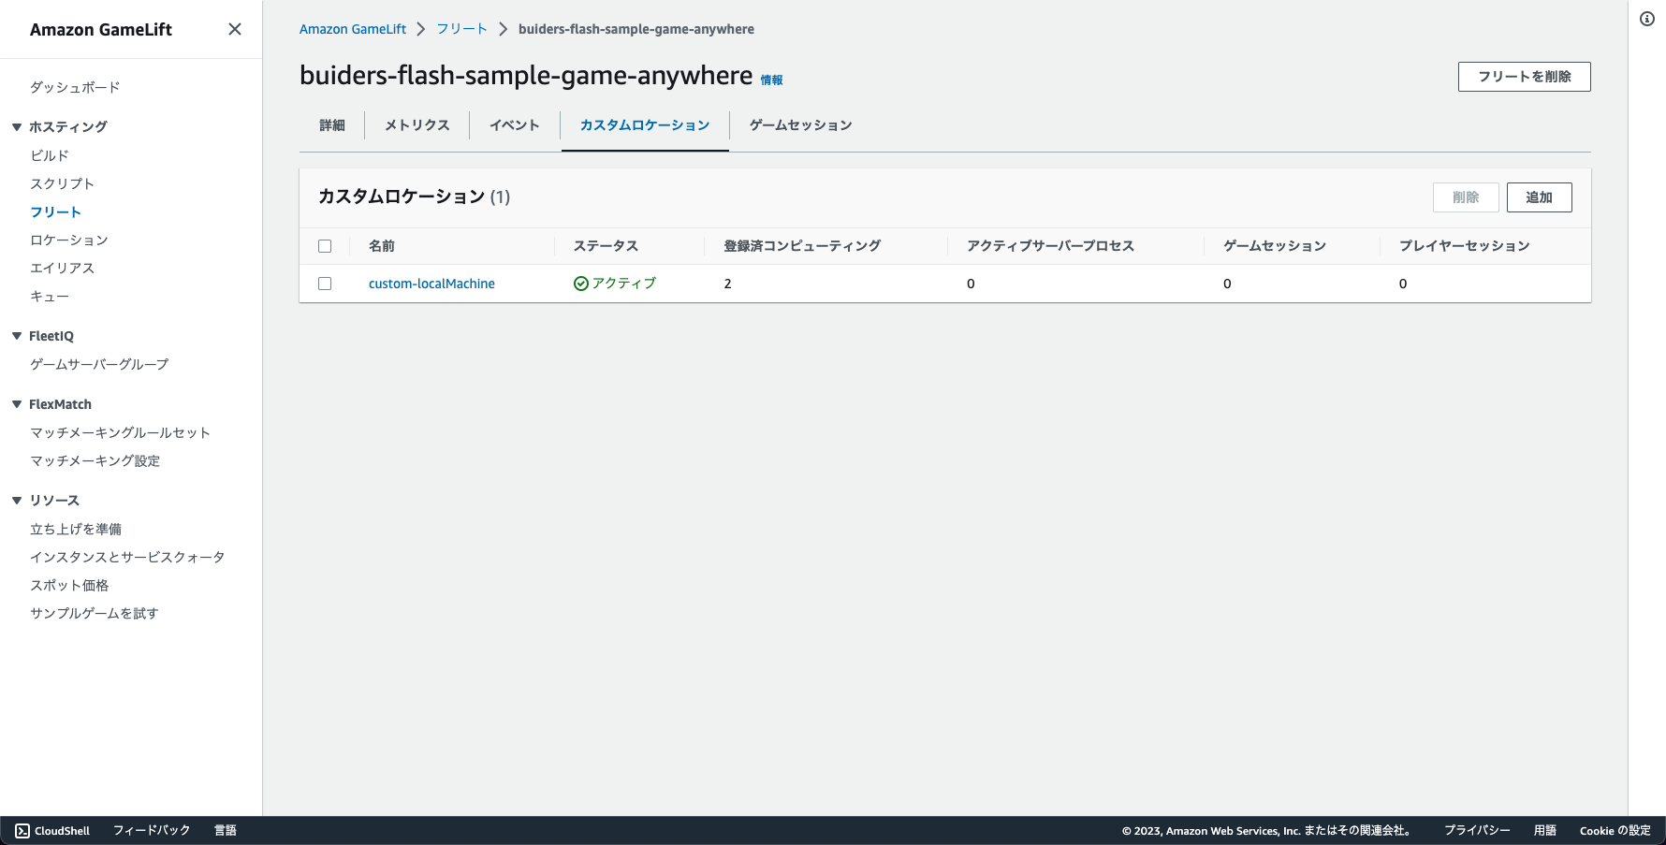The image size is (1666, 845).
Task: Open ビルド in the sidebar
Action: click(x=50, y=155)
